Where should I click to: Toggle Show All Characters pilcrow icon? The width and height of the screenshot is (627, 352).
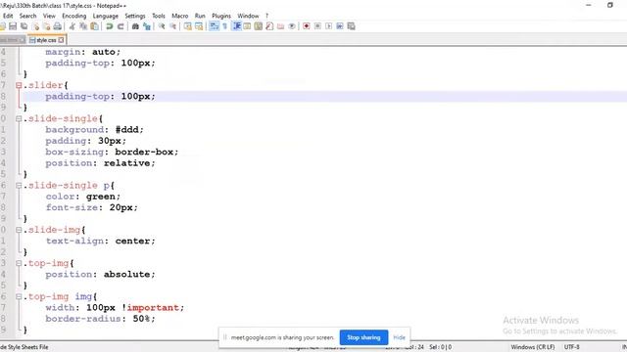tap(224, 26)
